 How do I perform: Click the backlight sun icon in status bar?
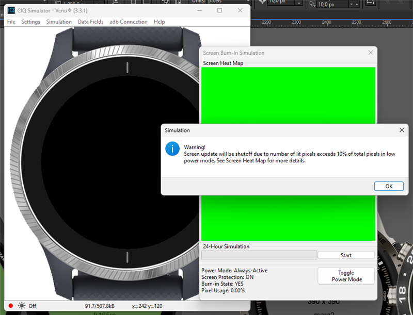point(22,306)
